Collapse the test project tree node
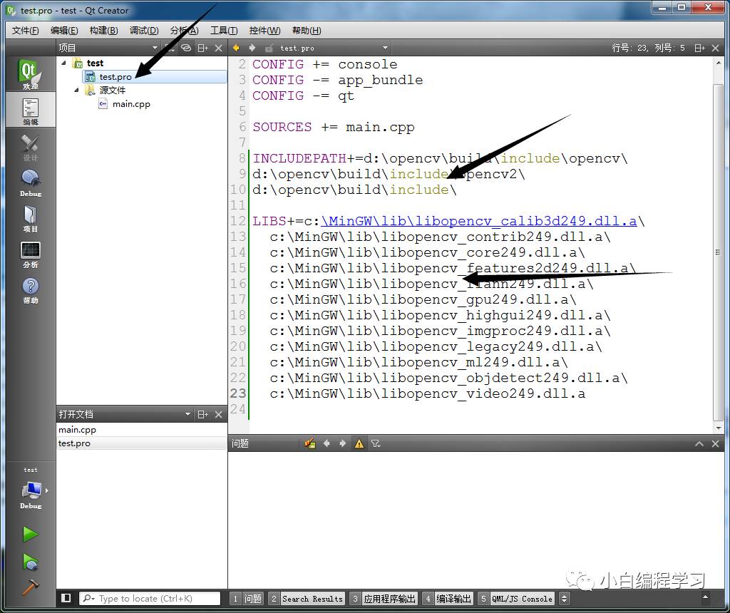 click(x=63, y=63)
